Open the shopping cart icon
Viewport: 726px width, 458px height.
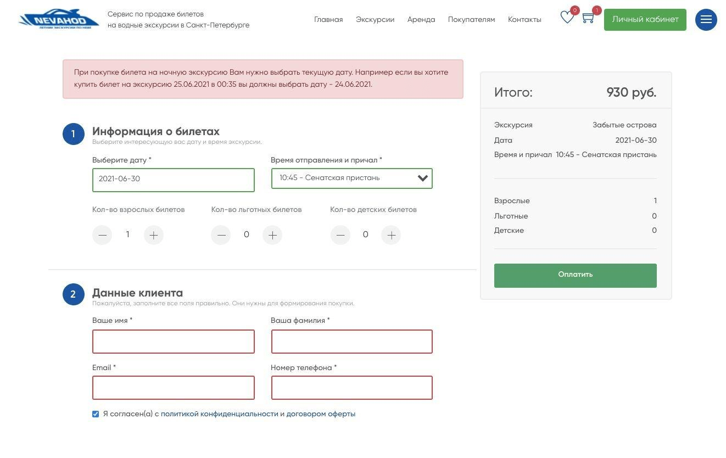pos(588,18)
